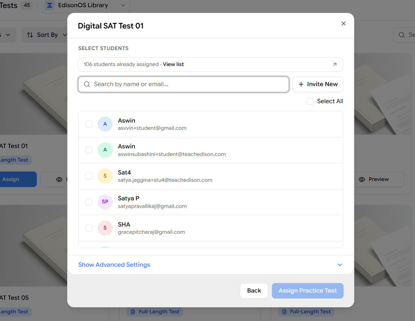Open the EdisonOS Library dropdown
The width and height of the screenshot is (415, 321).
[x=86, y=5]
